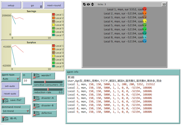Select the red Local 1 agent circle
182x125 pixels.
(x=145, y=9)
